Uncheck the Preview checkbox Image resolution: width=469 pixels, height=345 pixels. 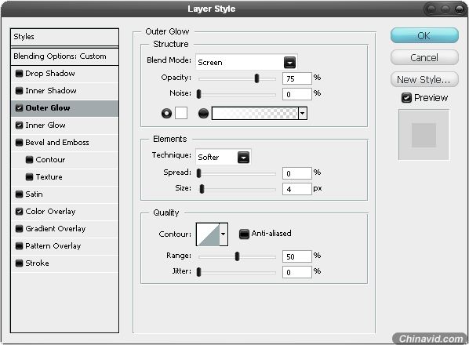click(406, 98)
